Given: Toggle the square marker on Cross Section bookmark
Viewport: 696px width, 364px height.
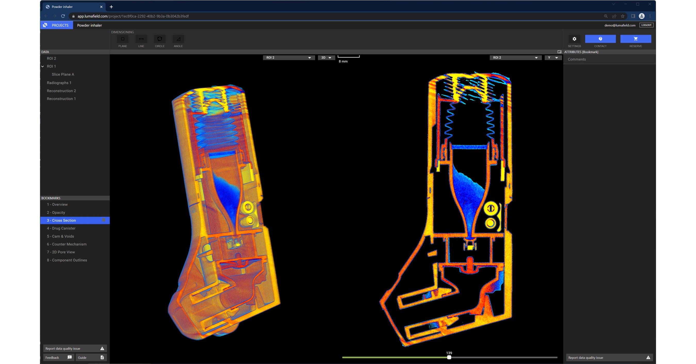Looking at the screenshot, I should [x=104, y=220].
